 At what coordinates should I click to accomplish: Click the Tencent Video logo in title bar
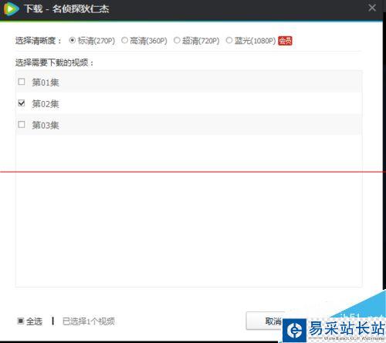click(x=11, y=9)
